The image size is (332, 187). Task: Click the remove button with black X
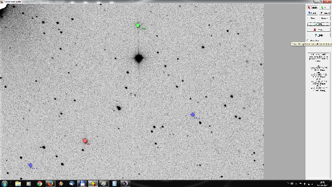(324, 13)
